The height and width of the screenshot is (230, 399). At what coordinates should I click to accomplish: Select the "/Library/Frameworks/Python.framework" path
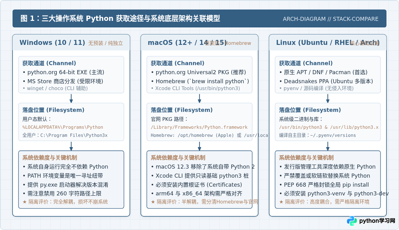click(x=199, y=127)
